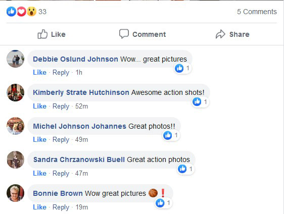Open Sandra Chrzanowski Buell's profile name

79,159
